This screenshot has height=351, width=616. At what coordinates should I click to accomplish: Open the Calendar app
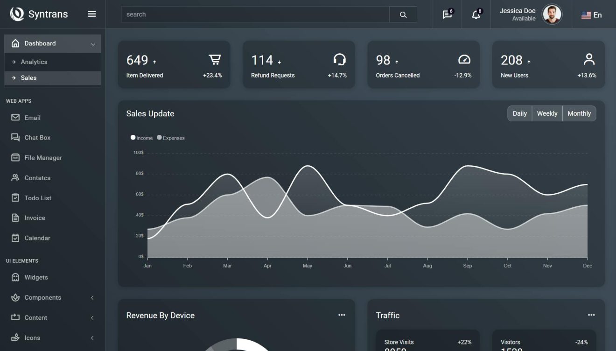coord(37,238)
